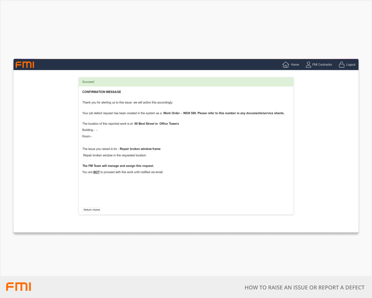Click the FM Team will manage statement
Image resolution: width=372 pixels, height=298 pixels.
(x=118, y=166)
